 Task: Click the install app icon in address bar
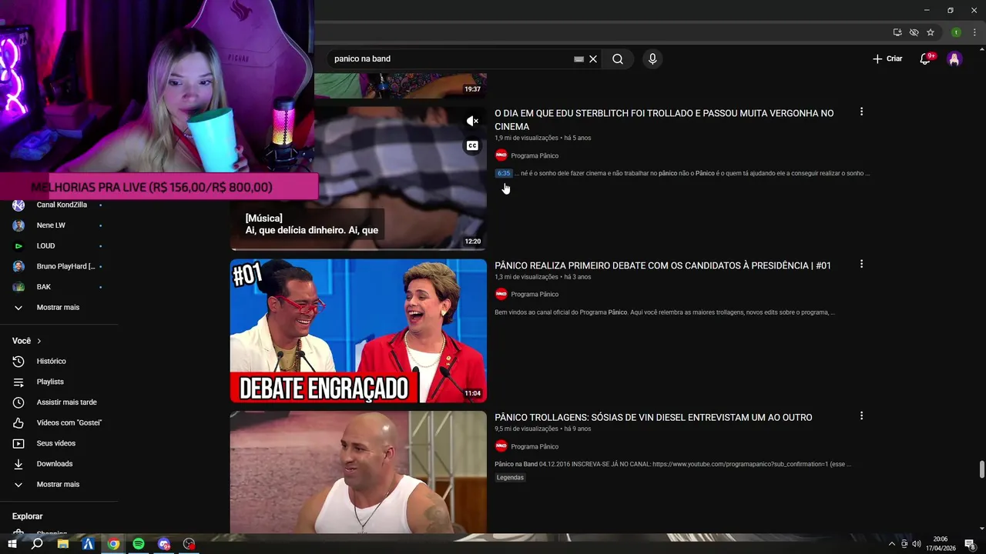point(897,32)
